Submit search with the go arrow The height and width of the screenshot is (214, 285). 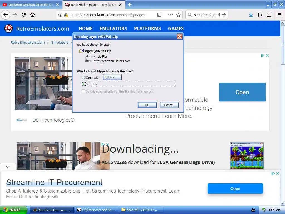[224, 15]
